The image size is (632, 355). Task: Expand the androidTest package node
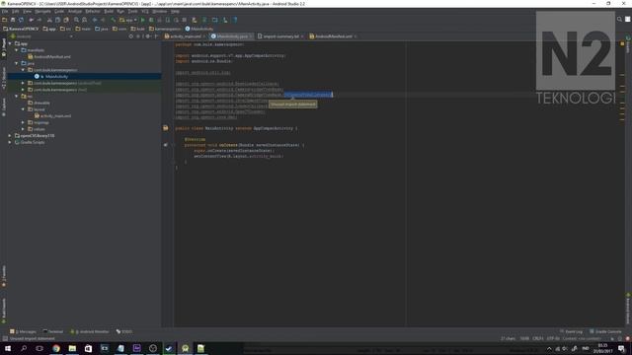click(23, 83)
